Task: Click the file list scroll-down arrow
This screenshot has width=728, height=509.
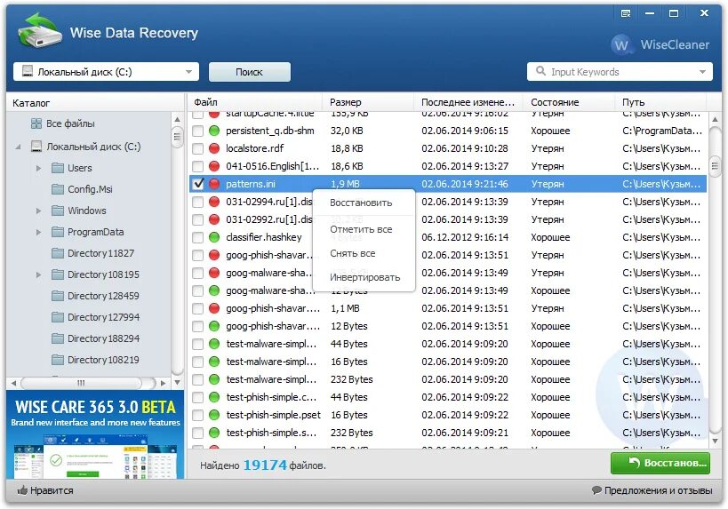Action: (x=715, y=441)
